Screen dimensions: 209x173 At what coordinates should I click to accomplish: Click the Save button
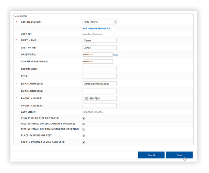coord(179,155)
